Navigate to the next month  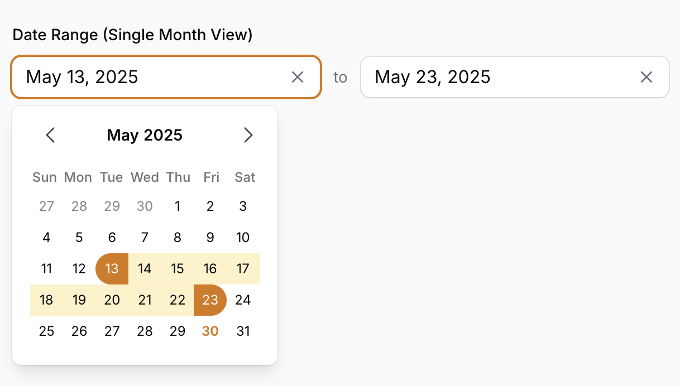[x=248, y=135]
